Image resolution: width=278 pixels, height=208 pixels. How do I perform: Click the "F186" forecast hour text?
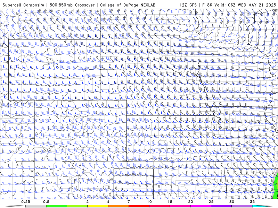(207, 5)
